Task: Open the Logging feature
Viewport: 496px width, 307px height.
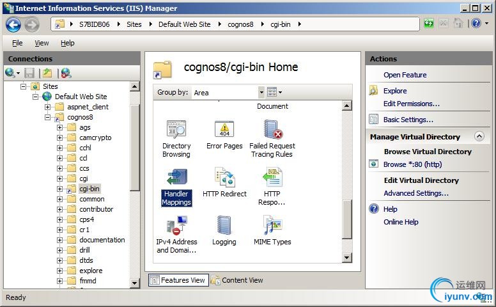Action: tap(224, 231)
